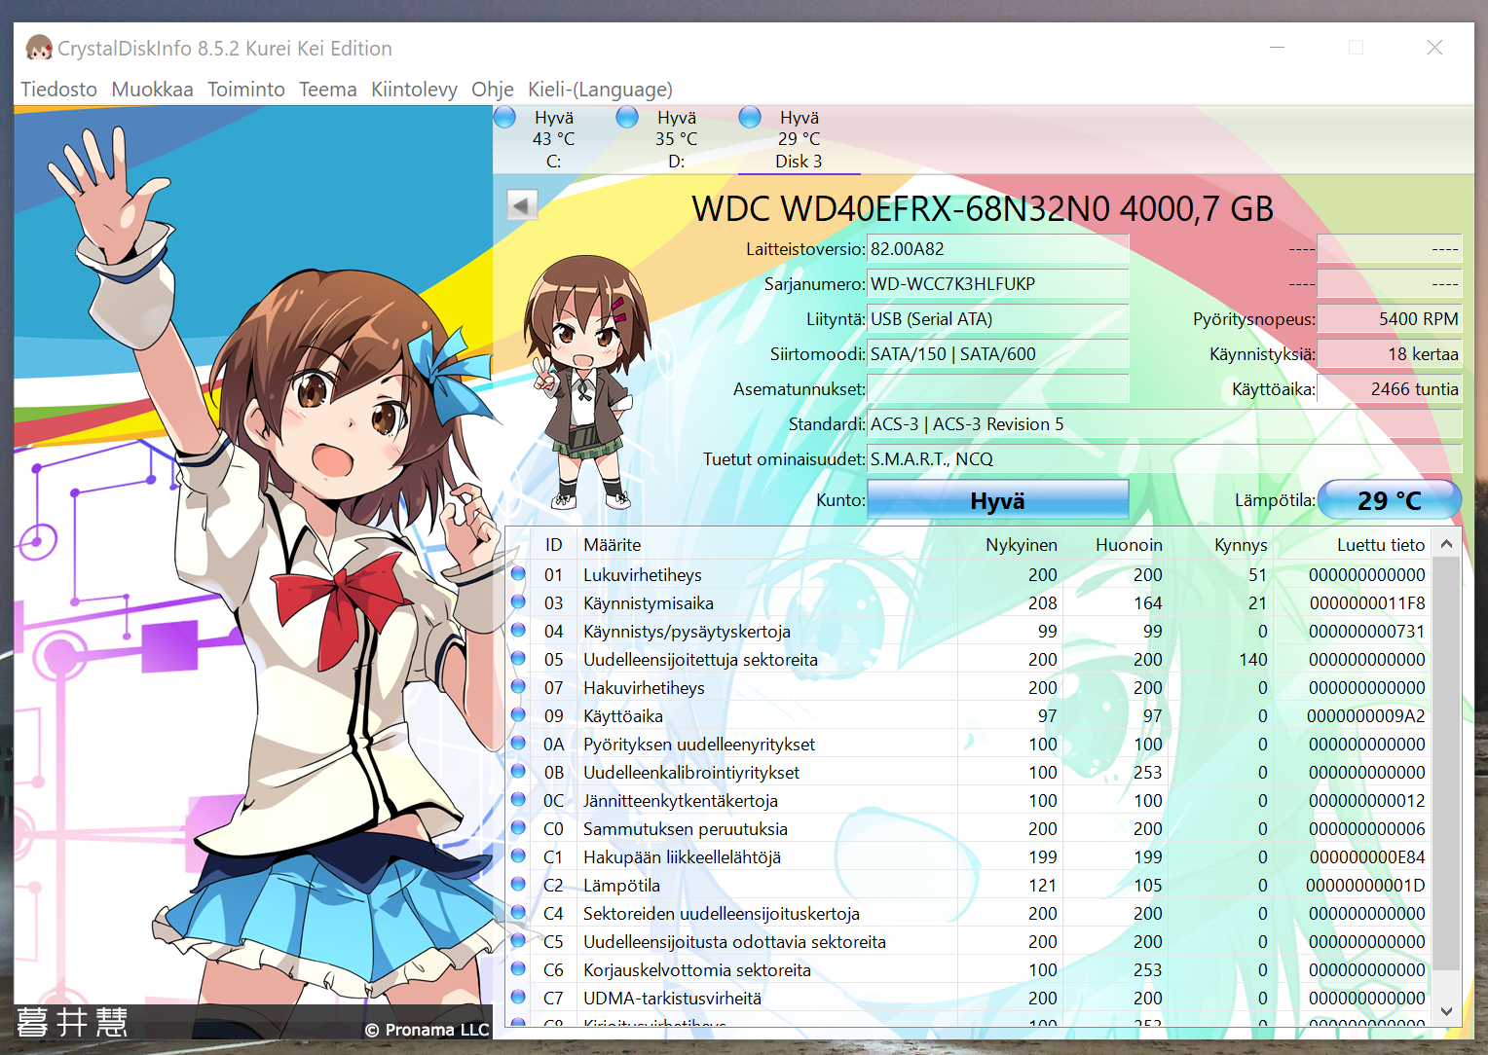Click status orb for Lämpötila attribute row
Viewport: 1488px width, 1055px height.
tap(518, 885)
